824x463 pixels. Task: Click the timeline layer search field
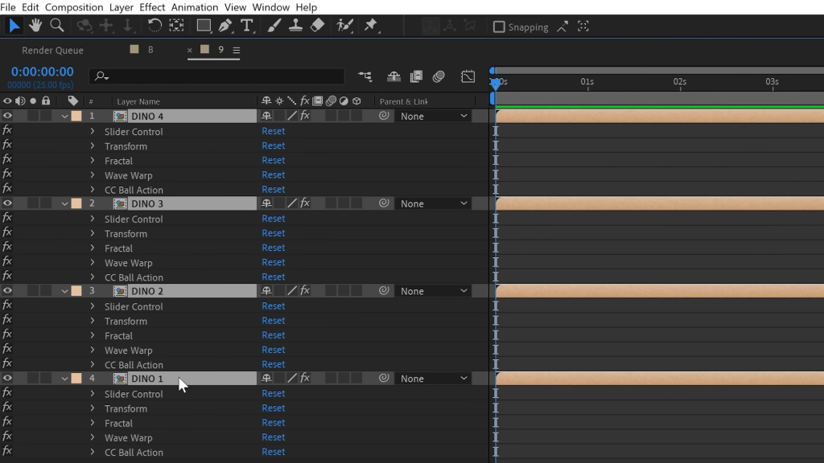pyautogui.click(x=216, y=76)
